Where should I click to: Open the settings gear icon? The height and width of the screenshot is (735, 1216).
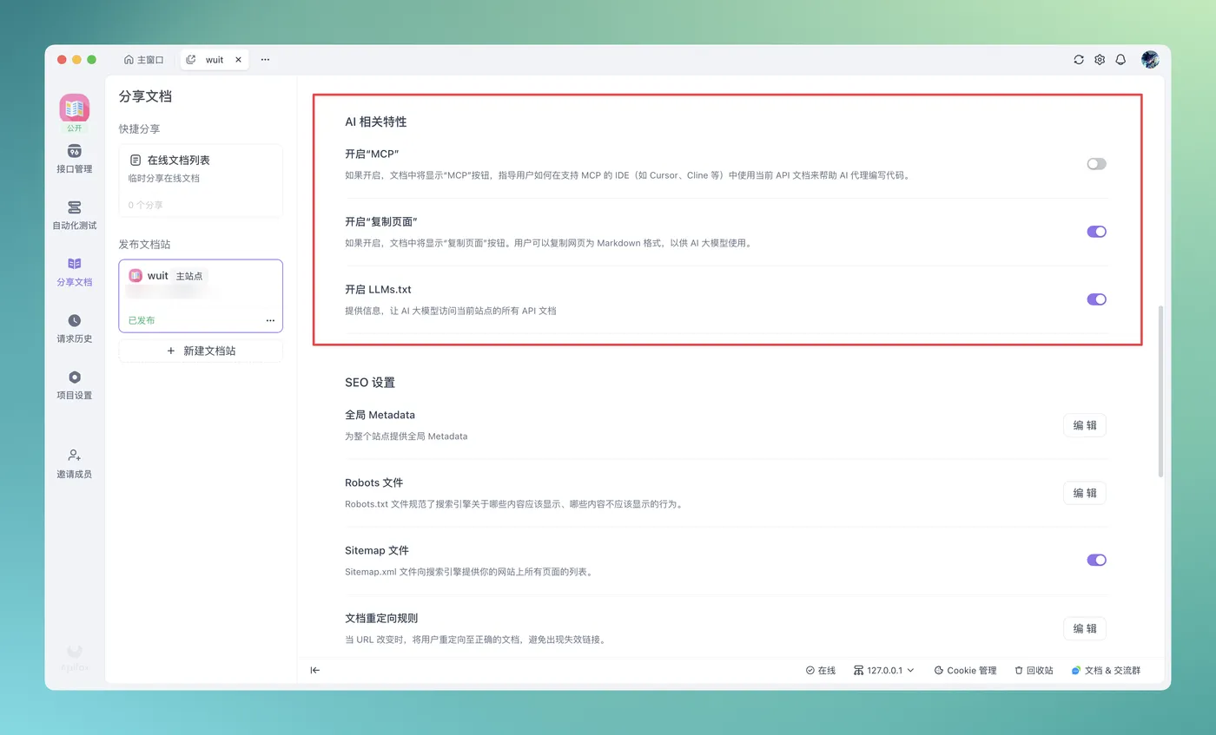[1100, 60]
